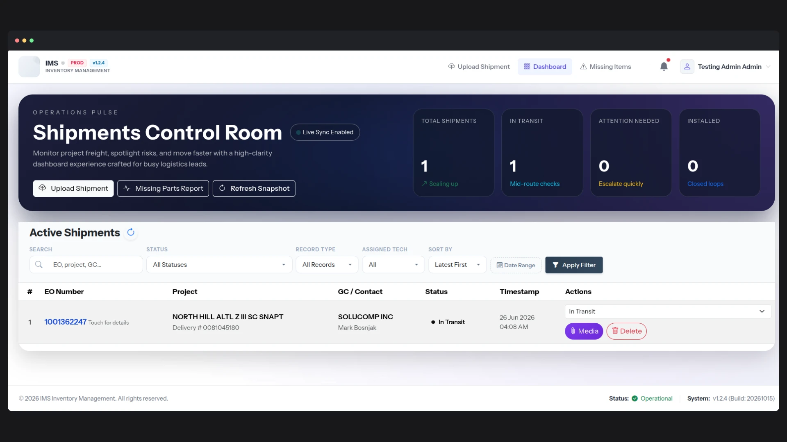Image resolution: width=787 pixels, height=442 pixels.
Task: Click the SOLUCOMP INC contact cell
Action: pyautogui.click(x=365, y=322)
